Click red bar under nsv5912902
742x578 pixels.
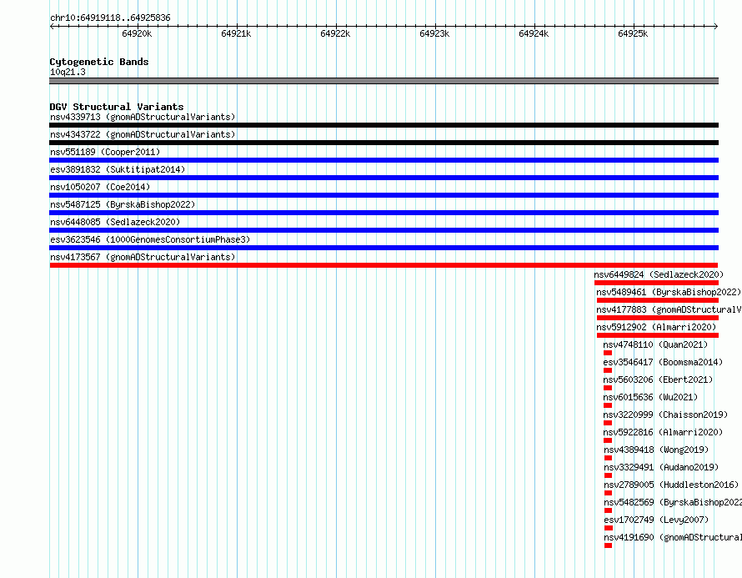pyautogui.click(x=658, y=335)
